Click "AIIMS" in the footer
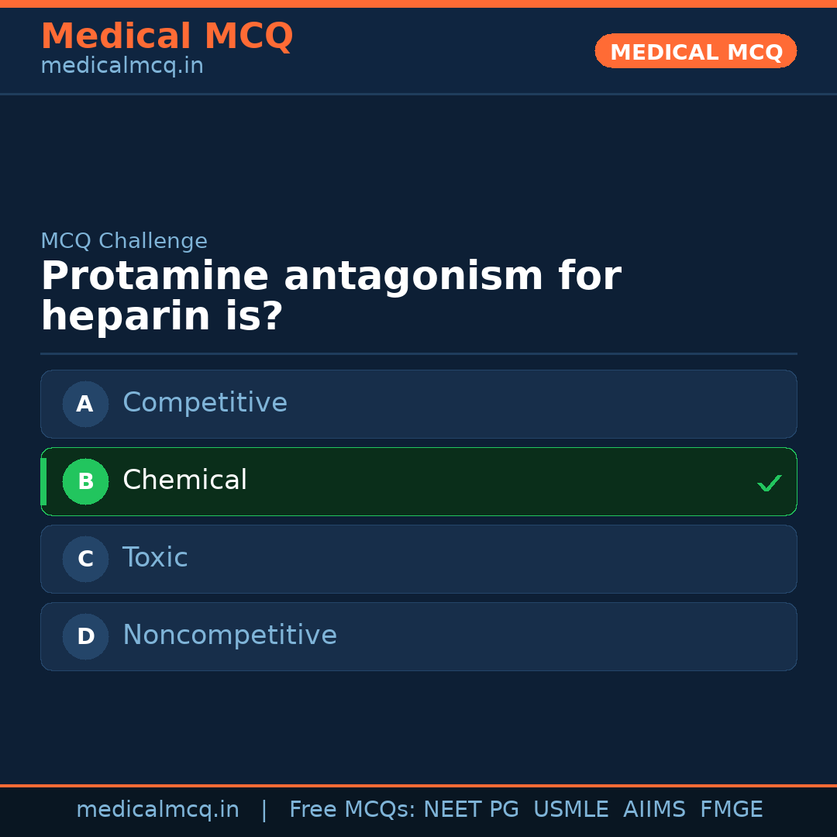The image size is (837, 837). (654, 810)
